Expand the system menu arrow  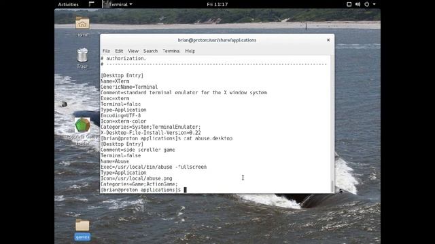point(374,4)
